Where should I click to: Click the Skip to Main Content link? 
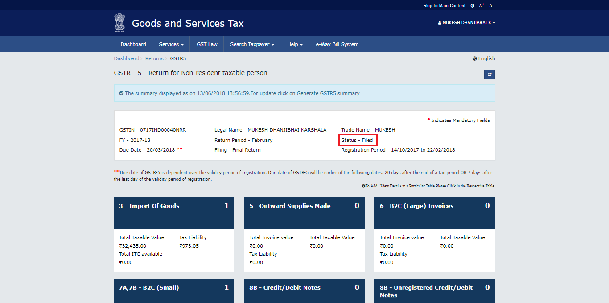(x=444, y=6)
